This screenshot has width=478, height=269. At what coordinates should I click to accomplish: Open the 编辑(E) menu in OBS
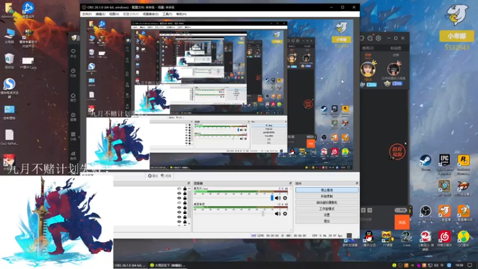point(100,14)
